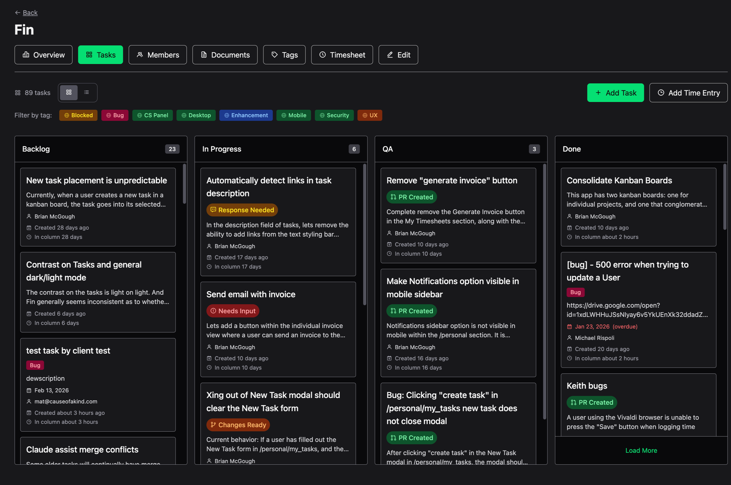Click the Backlog column scrollbar

click(x=185, y=184)
